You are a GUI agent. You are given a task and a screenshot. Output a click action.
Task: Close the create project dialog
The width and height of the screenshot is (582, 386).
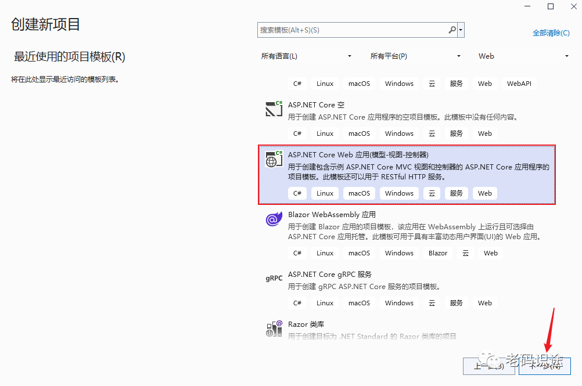pos(573,6)
